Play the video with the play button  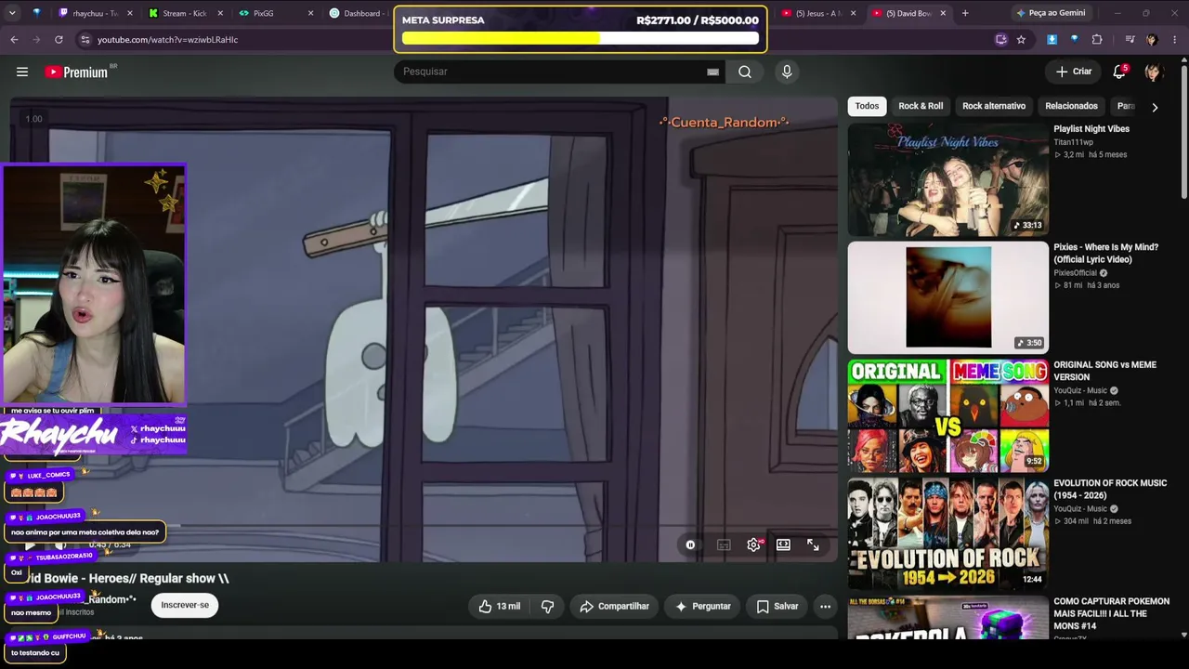(31, 545)
